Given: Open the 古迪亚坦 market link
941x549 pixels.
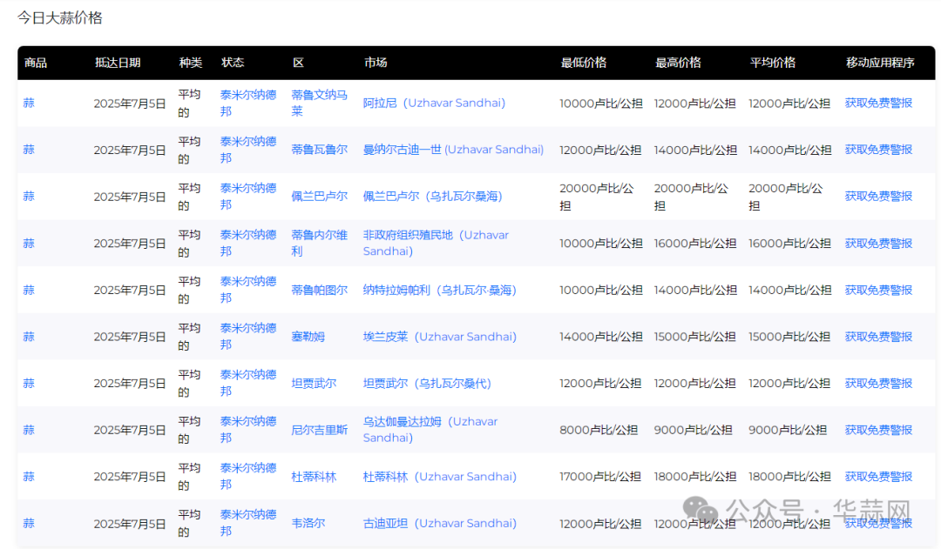Looking at the screenshot, I should (x=439, y=523).
